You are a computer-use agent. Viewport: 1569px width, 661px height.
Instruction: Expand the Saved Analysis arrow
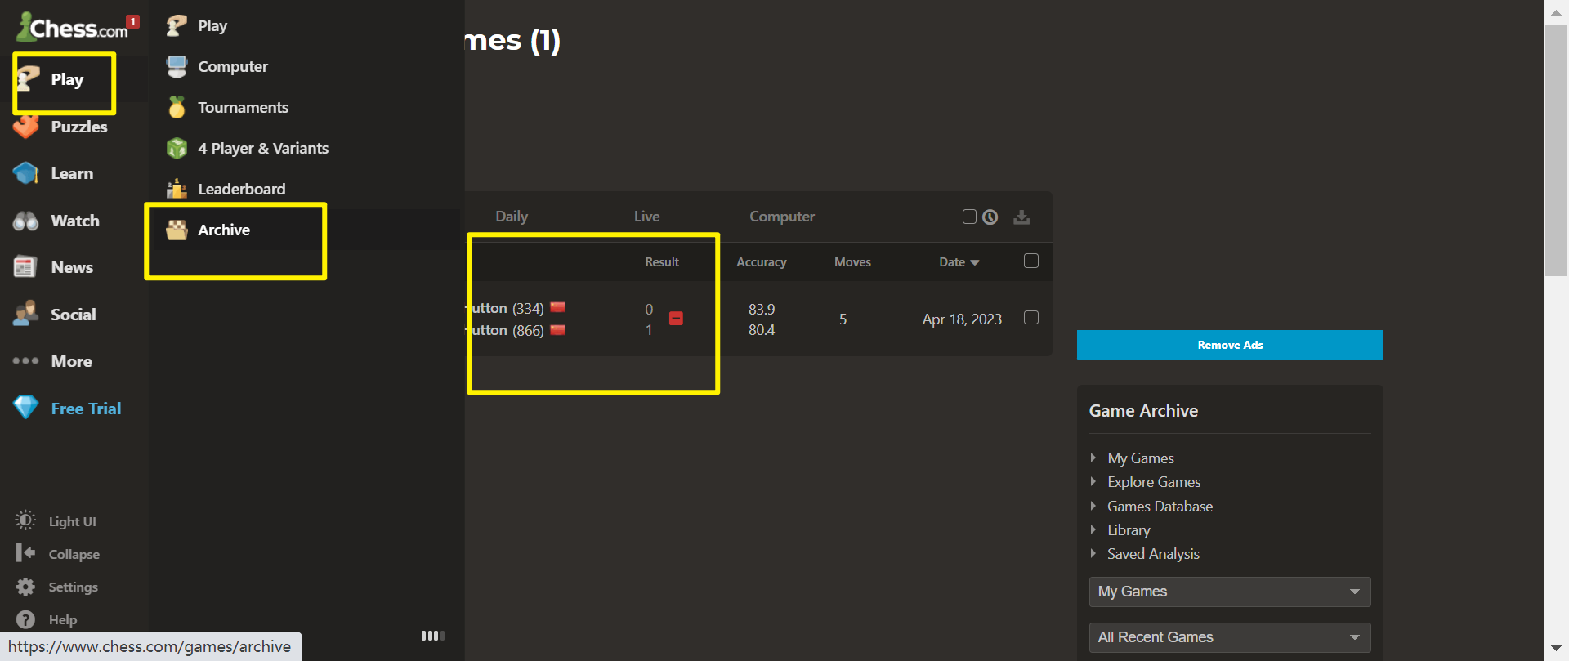coord(1093,553)
